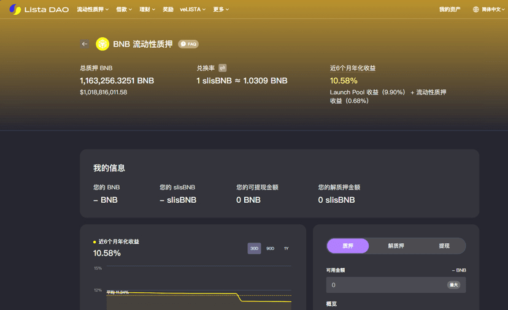Select the 1Y chart range
Image resolution: width=508 pixels, height=310 pixels.
[x=286, y=249]
